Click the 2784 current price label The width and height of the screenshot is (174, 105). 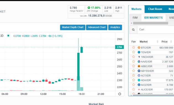pos(119,47)
